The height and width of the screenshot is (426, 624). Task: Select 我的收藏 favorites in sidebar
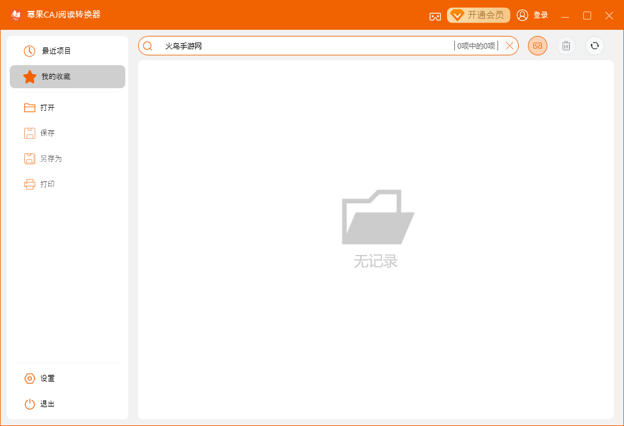click(x=68, y=77)
